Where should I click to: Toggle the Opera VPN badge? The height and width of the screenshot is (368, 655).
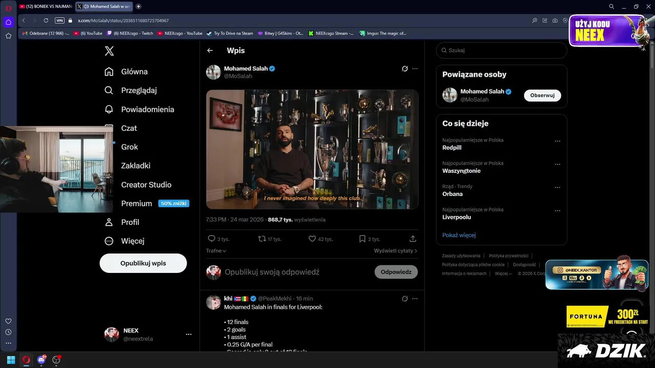tap(59, 20)
